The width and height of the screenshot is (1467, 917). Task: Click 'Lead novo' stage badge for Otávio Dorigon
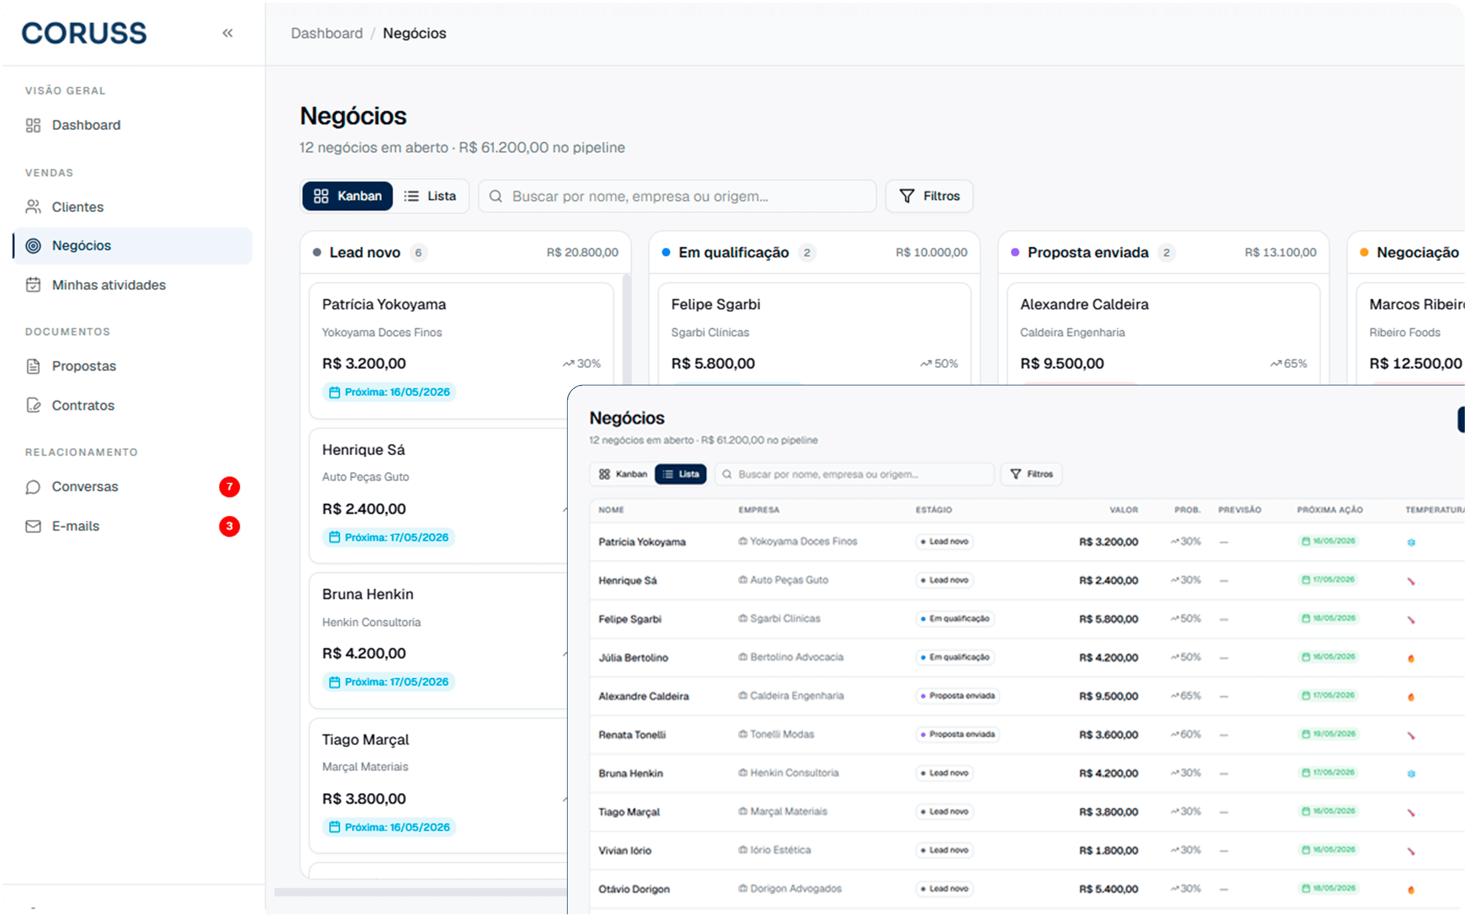pyautogui.click(x=945, y=889)
